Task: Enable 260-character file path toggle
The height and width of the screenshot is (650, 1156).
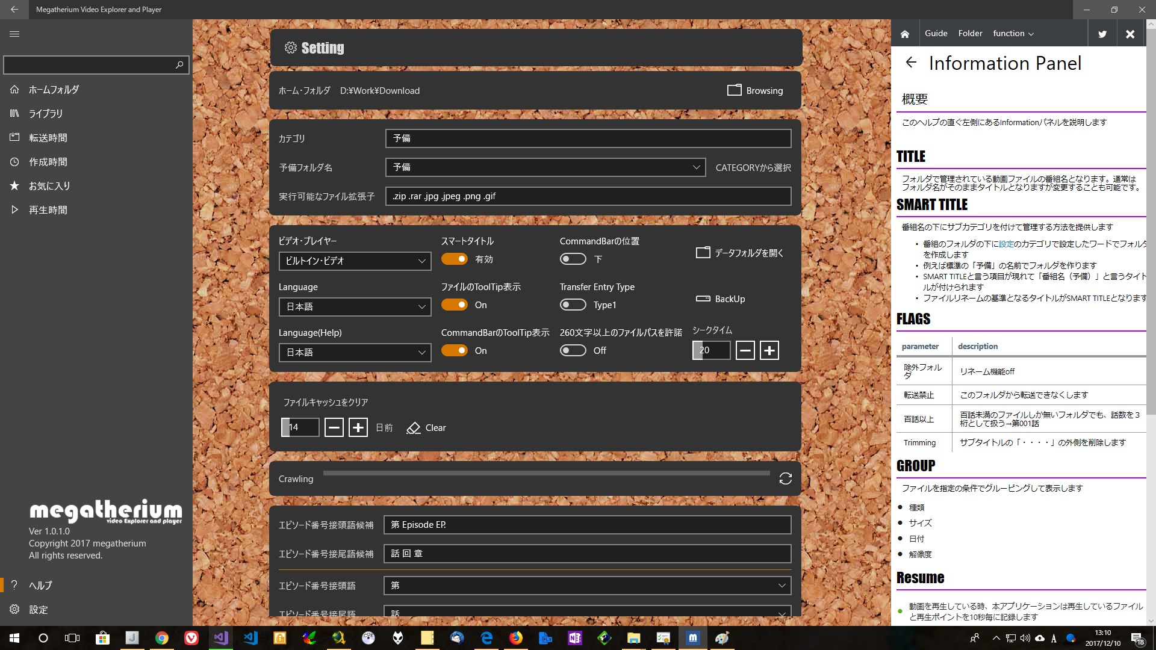Action: [573, 350]
